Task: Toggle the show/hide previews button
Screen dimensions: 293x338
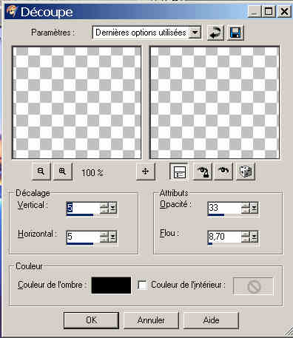Action: 180,171
